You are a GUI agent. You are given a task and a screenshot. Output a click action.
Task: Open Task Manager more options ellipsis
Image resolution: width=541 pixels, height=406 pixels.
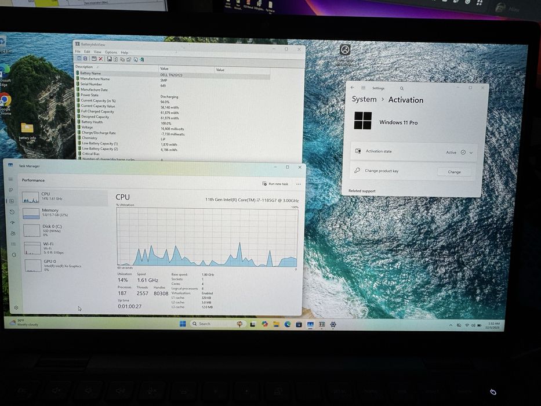[299, 184]
